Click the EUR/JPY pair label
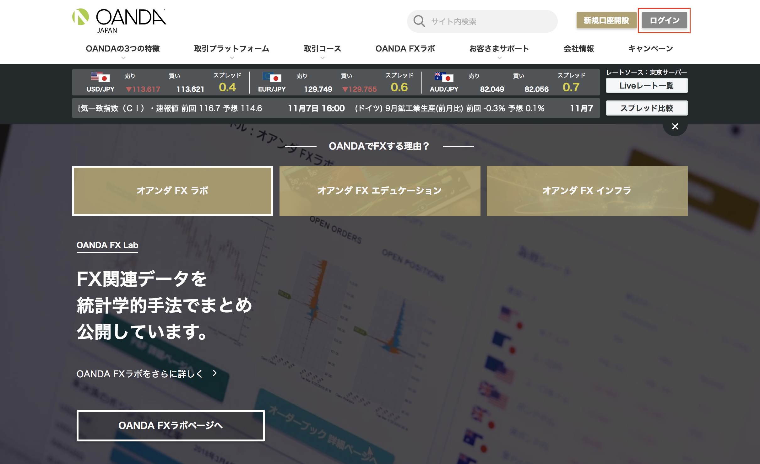Screen dimensions: 760x464 (x=272, y=89)
